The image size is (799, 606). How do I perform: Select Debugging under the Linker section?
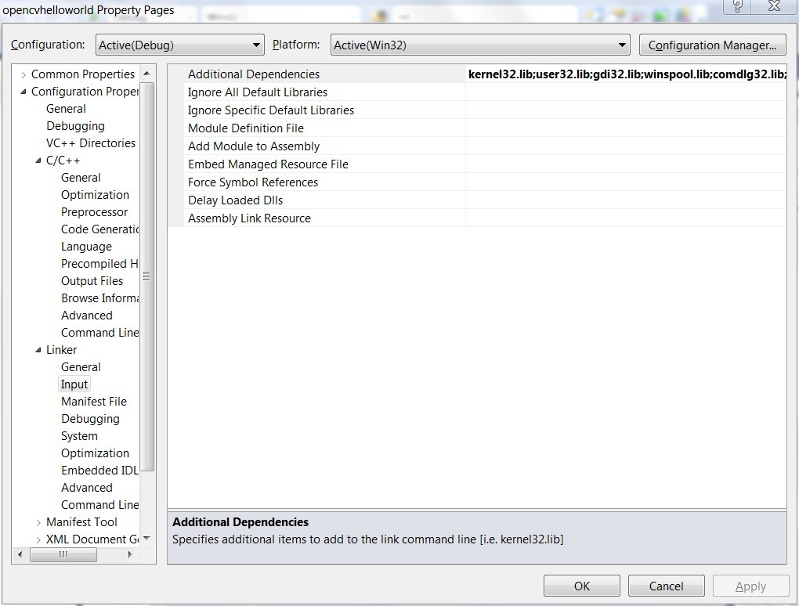click(90, 418)
